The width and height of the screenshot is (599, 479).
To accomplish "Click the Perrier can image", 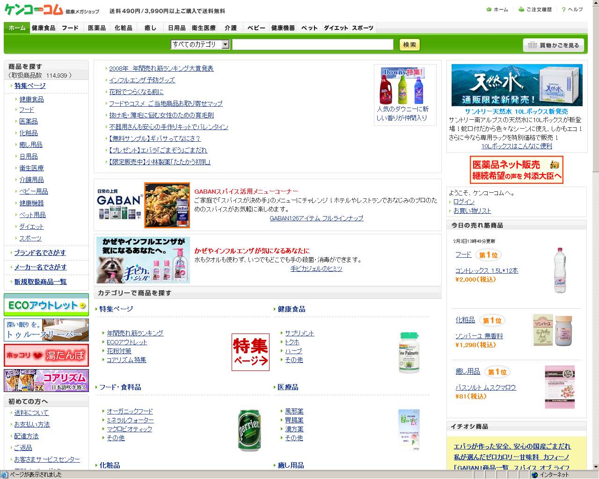I will 249,430.
